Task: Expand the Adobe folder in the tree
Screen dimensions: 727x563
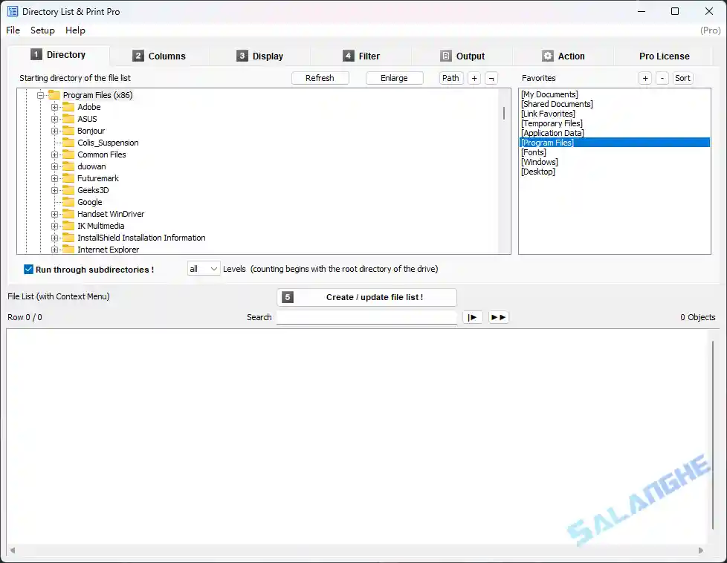Action: pyautogui.click(x=53, y=107)
